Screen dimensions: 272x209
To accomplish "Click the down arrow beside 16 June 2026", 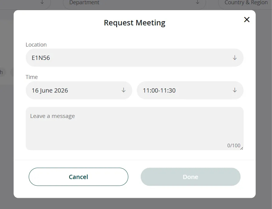I will coord(123,90).
